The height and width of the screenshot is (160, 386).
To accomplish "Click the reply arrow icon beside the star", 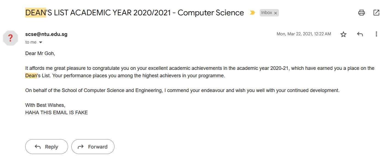I will coord(360,34).
